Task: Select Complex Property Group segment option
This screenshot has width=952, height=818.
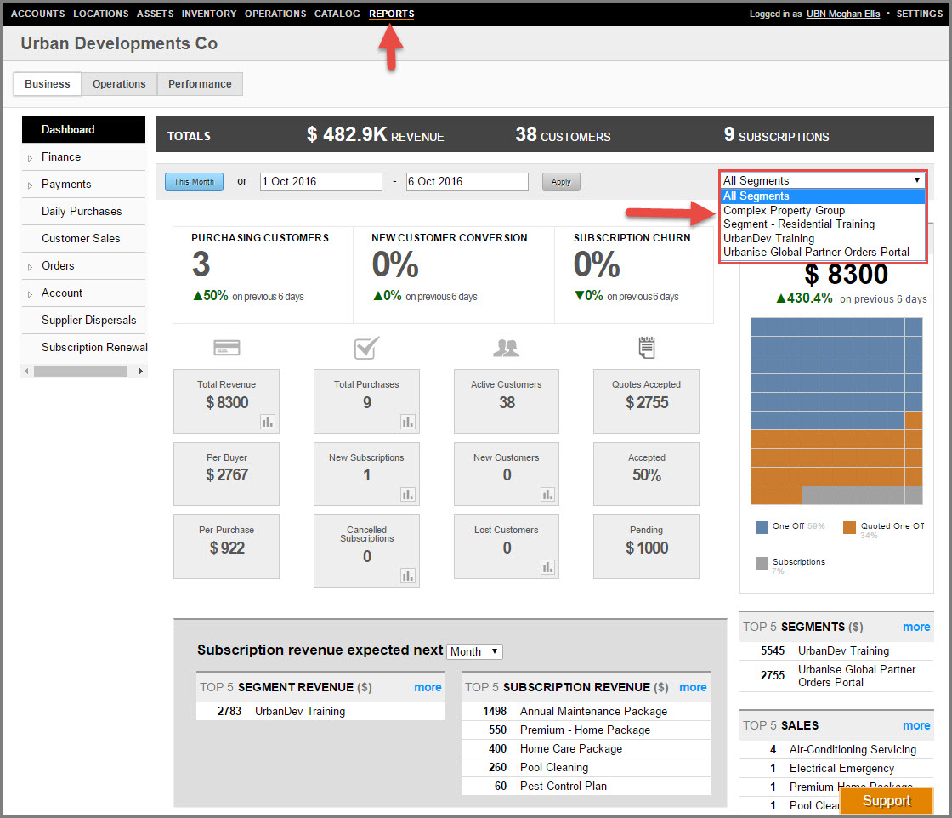Action: click(x=784, y=210)
